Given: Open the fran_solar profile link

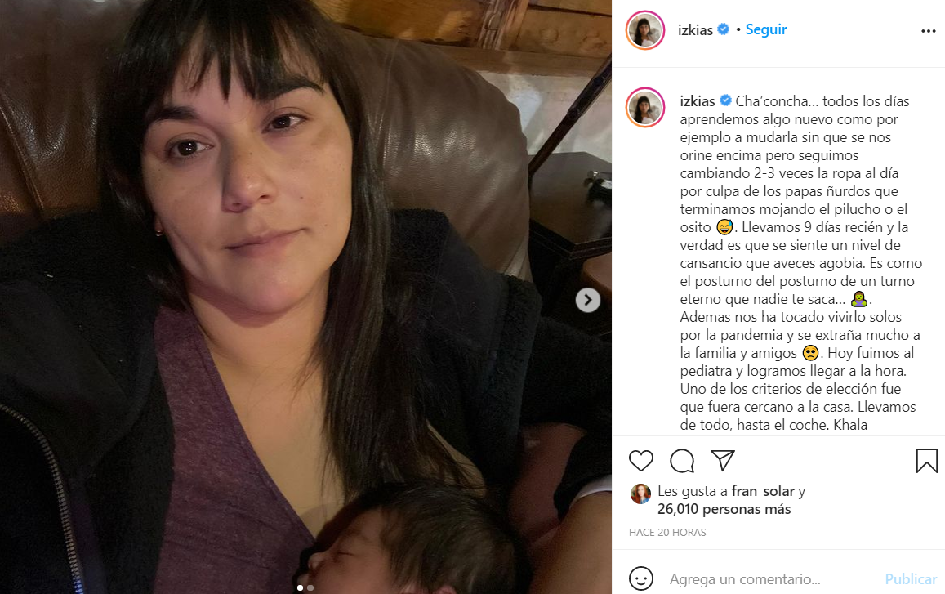Looking at the screenshot, I should (763, 492).
